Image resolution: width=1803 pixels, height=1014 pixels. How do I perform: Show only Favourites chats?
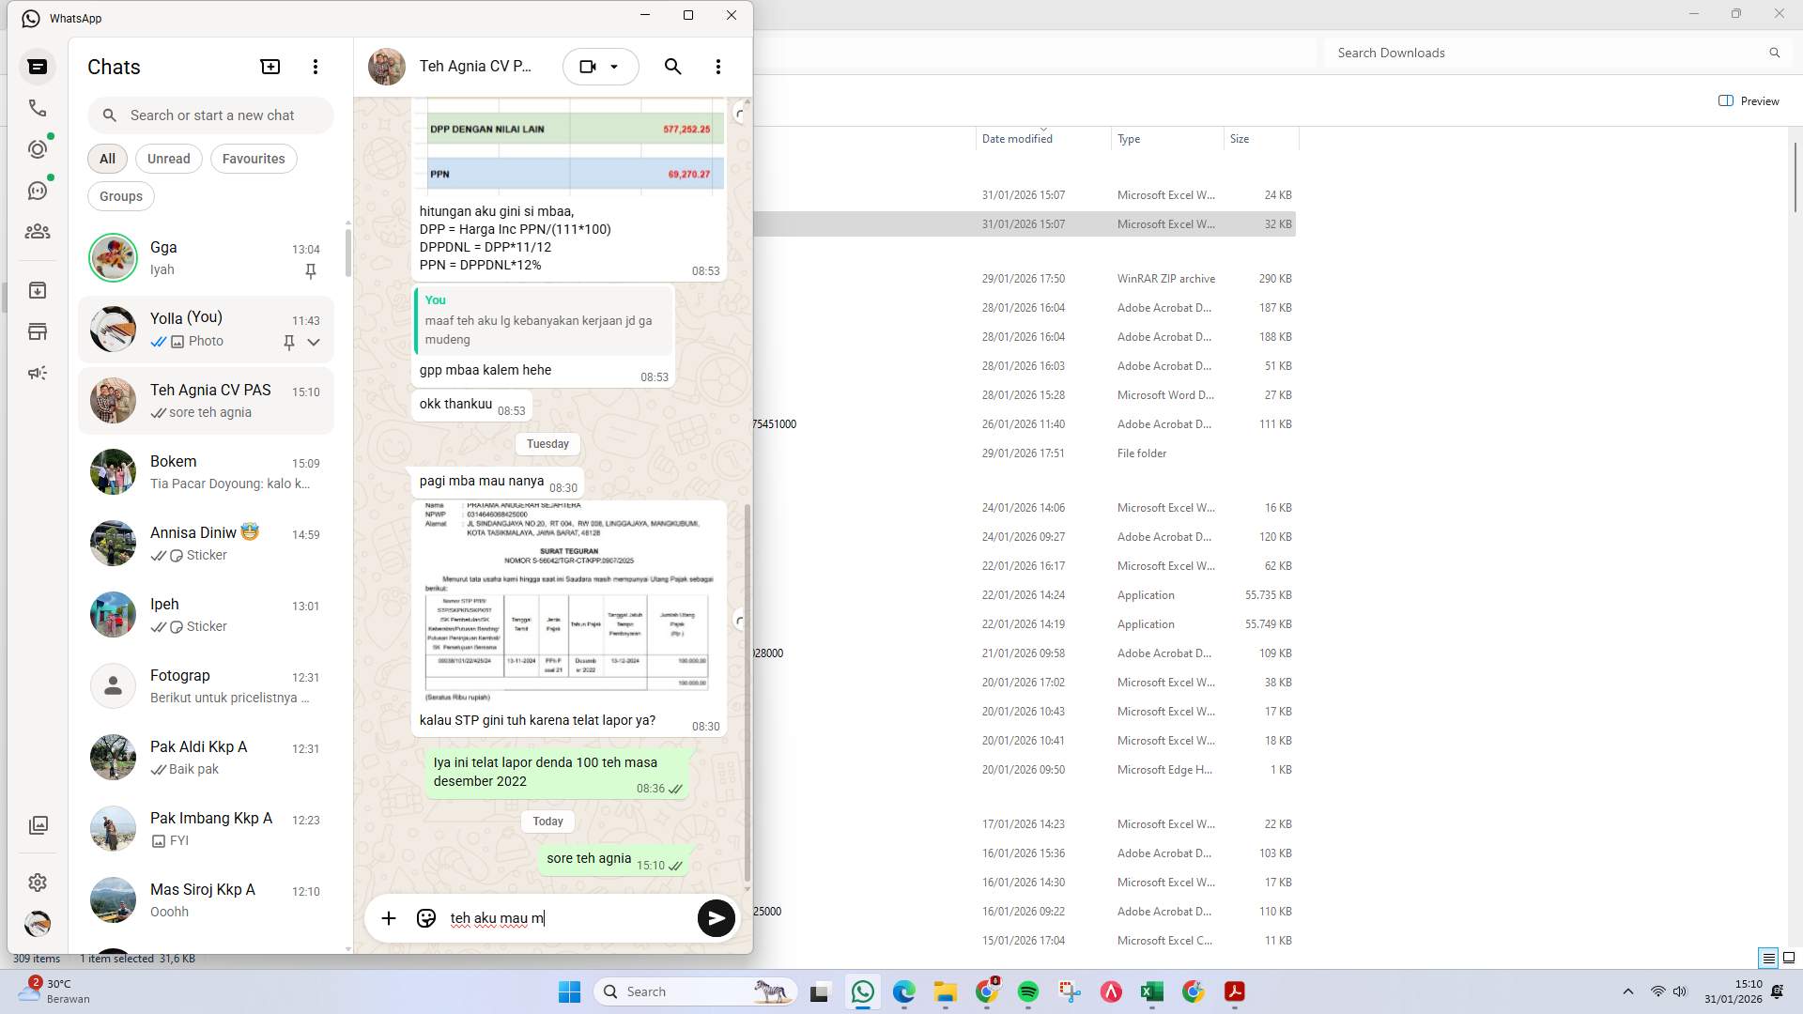point(253,158)
